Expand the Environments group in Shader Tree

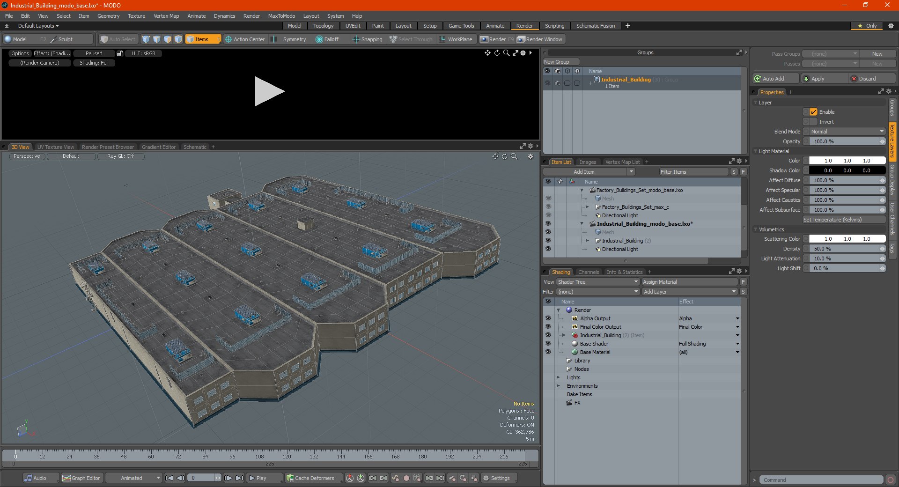tap(558, 386)
